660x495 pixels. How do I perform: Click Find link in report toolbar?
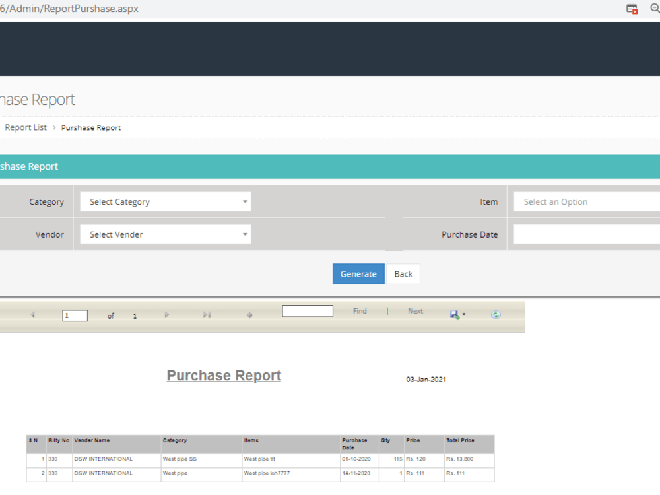coord(360,311)
